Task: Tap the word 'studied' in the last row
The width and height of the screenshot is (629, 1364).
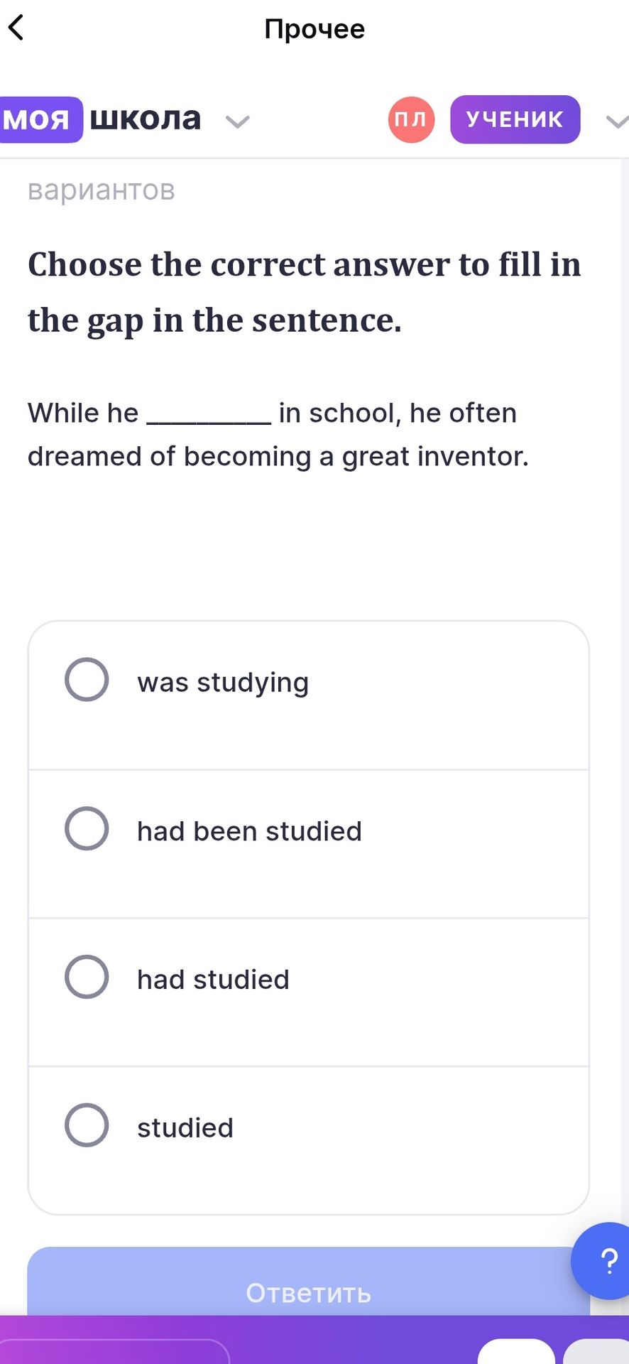Action: tap(185, 1128)
